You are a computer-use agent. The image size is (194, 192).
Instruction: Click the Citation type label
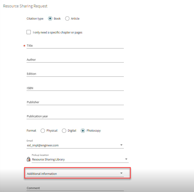(x=35, y=19)
